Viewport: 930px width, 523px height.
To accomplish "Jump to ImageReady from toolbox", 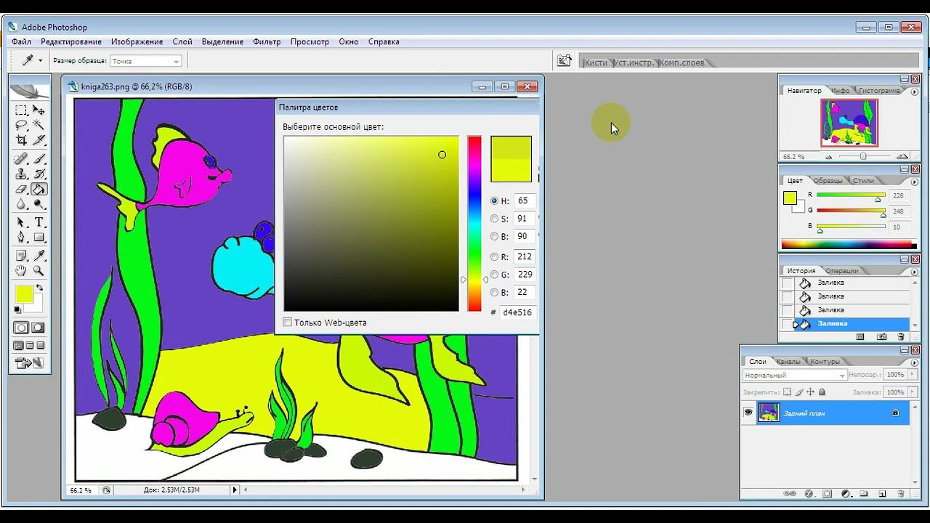I will 29,362.
